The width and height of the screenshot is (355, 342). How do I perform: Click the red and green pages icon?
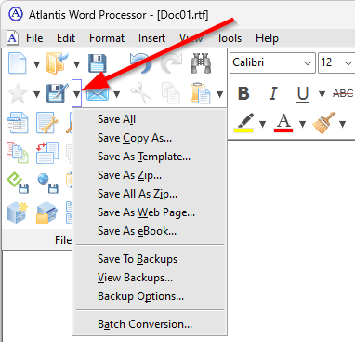[x=18, y=153]
